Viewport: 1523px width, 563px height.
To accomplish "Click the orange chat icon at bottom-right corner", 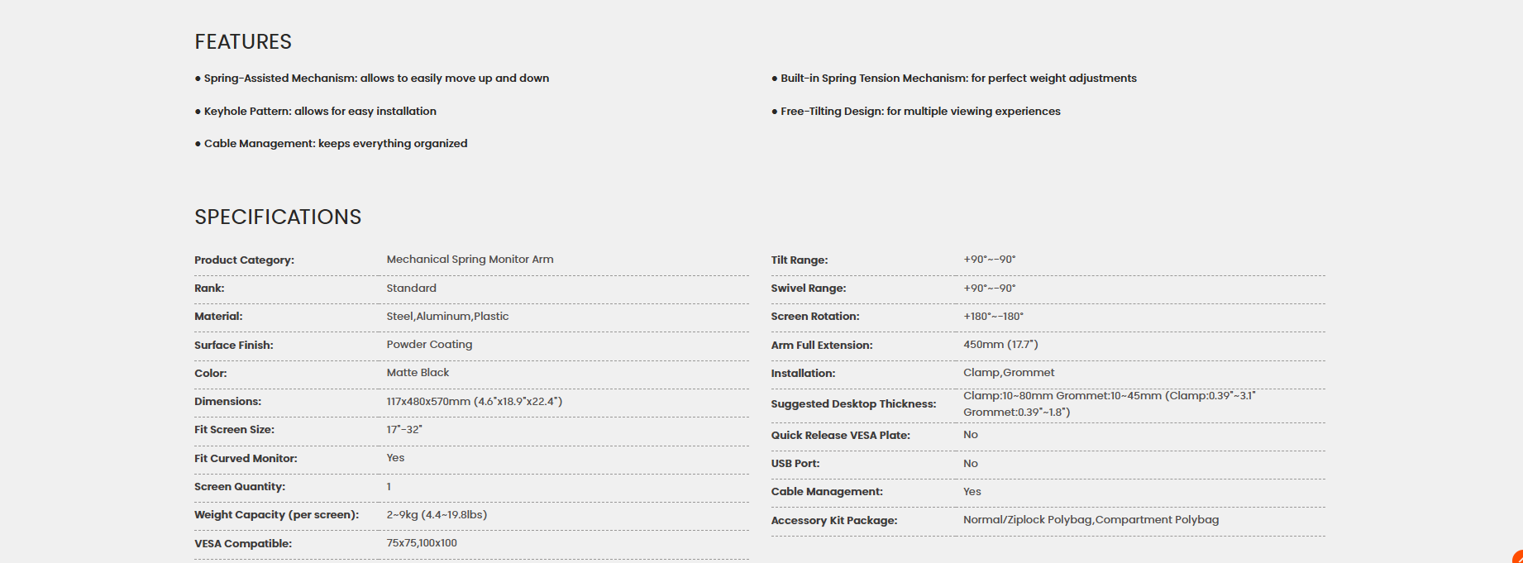I will point(1518,557).
